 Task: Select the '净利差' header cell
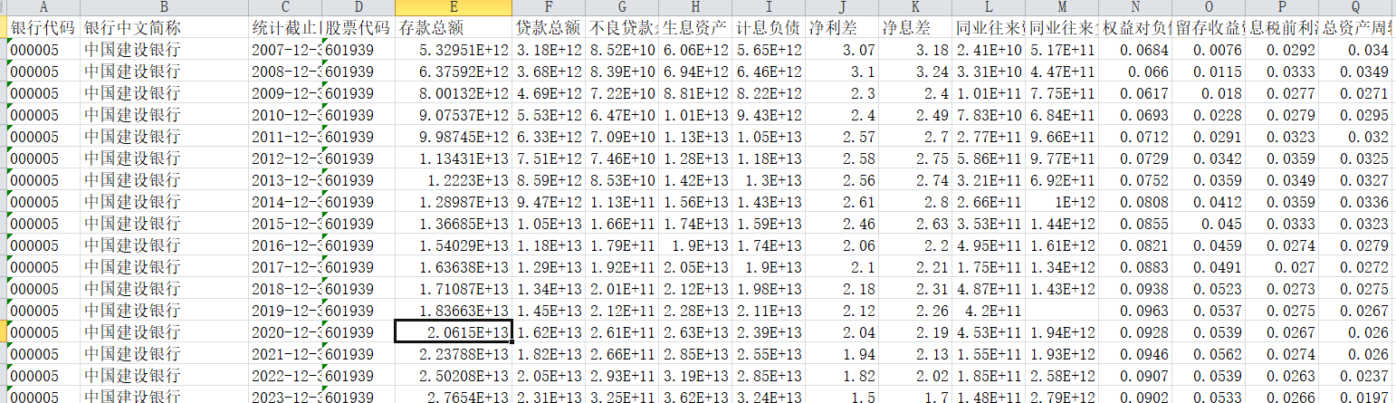[x=842, y=26]
